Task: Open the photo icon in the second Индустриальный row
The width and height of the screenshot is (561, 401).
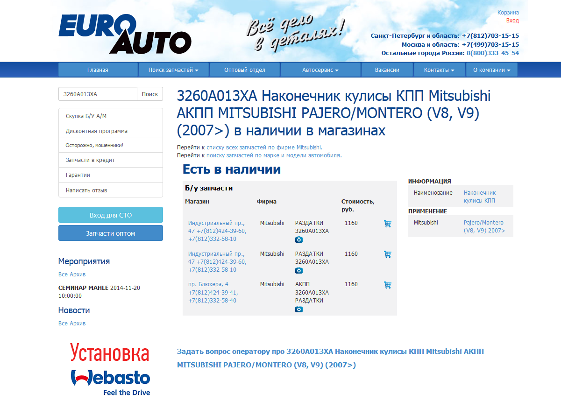Action: pos(299,270)
